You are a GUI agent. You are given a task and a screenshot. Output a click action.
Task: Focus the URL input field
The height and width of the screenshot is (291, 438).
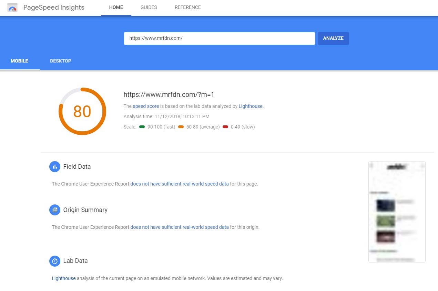click(x=220, y=38)
